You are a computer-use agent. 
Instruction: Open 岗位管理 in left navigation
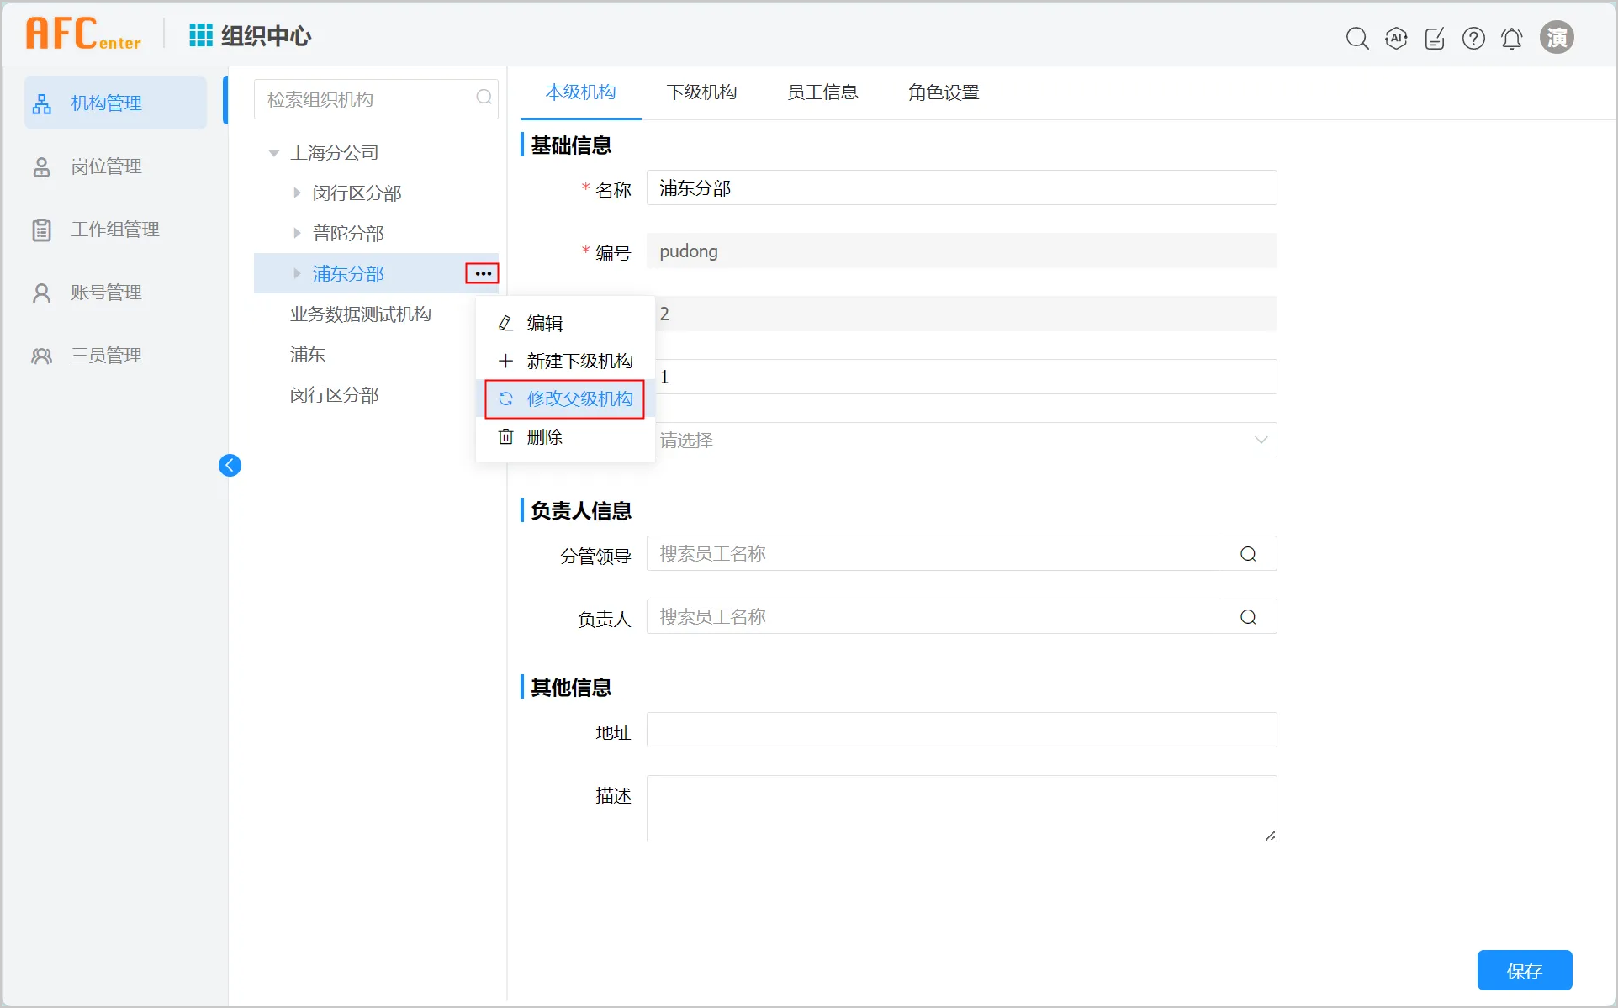(106, 166)
